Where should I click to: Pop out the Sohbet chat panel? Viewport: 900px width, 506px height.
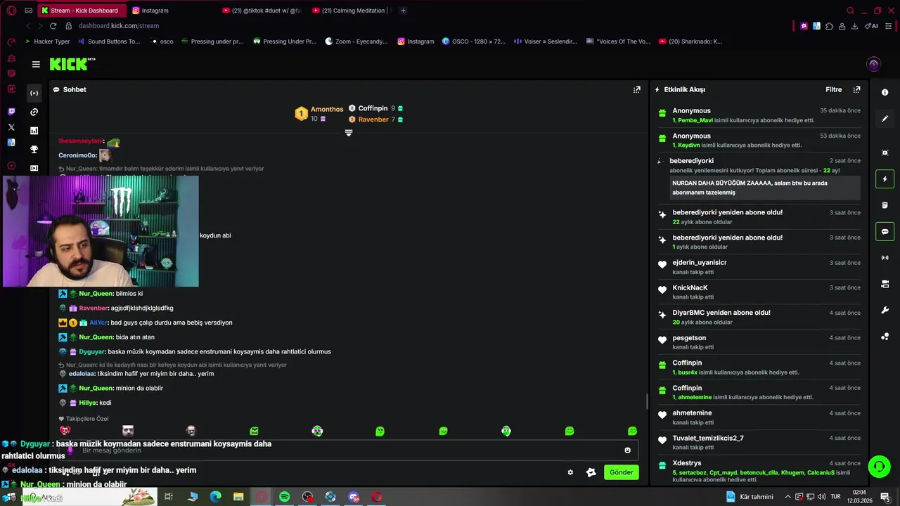tap(637, 89)
